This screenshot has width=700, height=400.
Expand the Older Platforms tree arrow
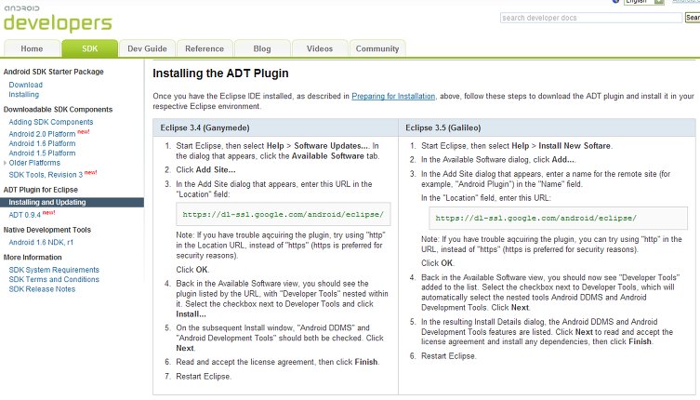click(5, 163)
